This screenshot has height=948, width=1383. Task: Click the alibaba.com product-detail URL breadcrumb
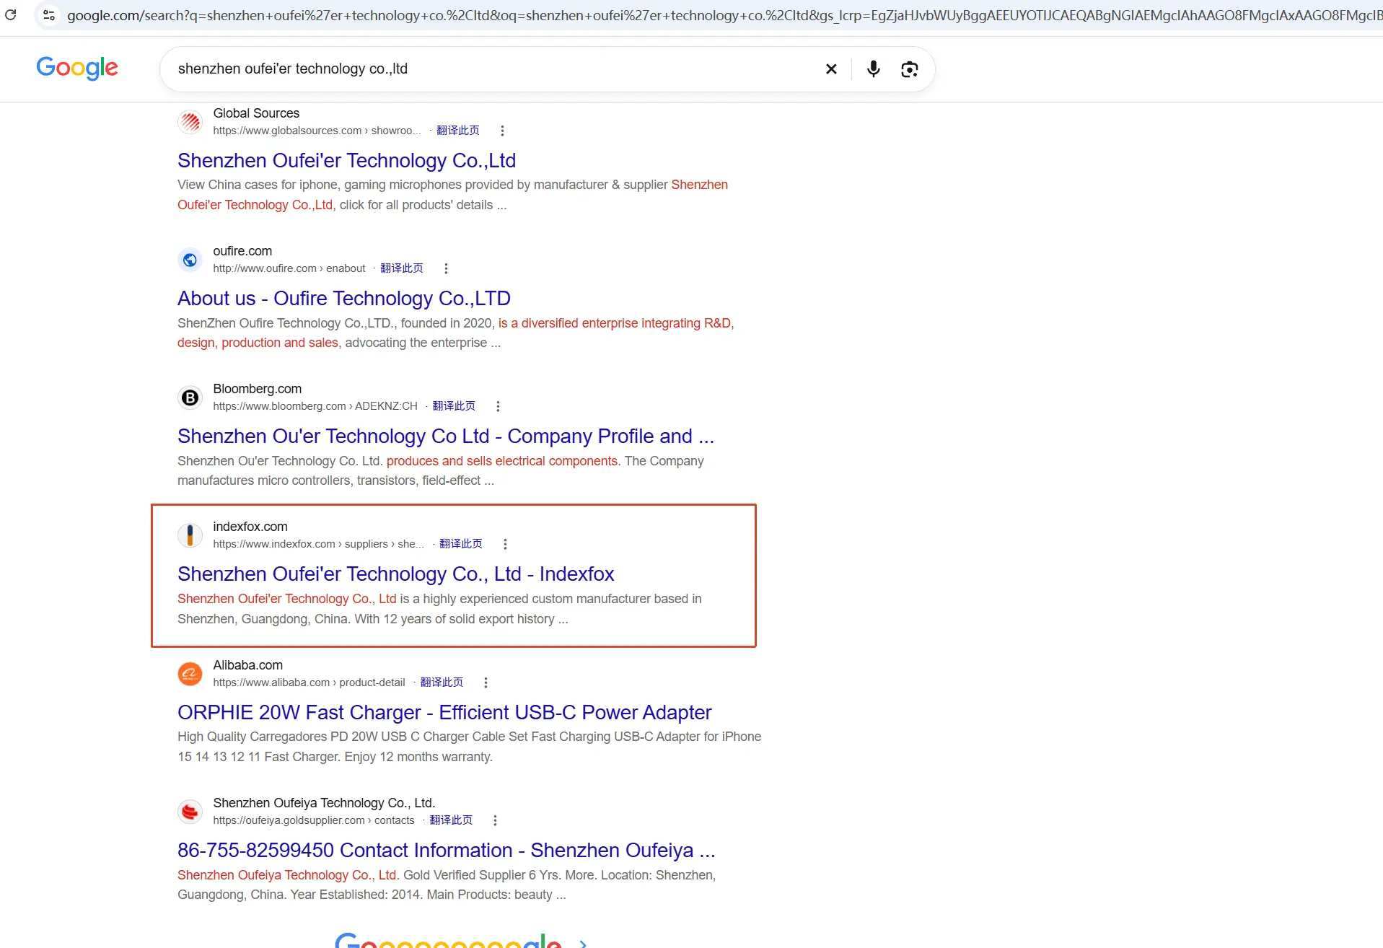(x=309, y=683)
